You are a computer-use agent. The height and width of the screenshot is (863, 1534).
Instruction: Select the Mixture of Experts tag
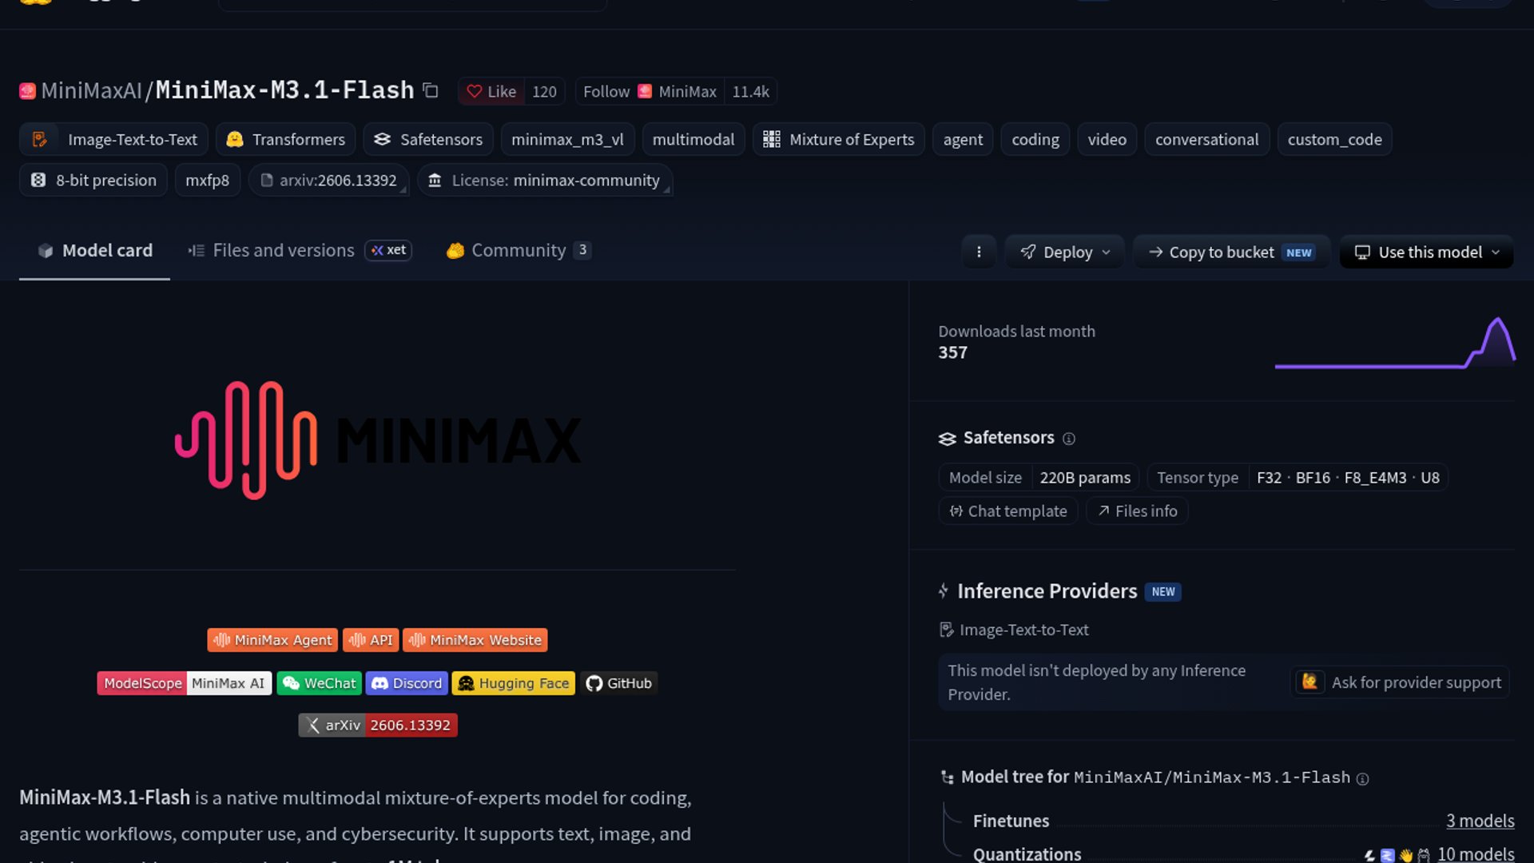point(838,139)
